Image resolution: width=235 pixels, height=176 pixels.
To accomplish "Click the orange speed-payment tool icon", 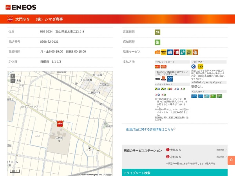I will tap(164, 79).
